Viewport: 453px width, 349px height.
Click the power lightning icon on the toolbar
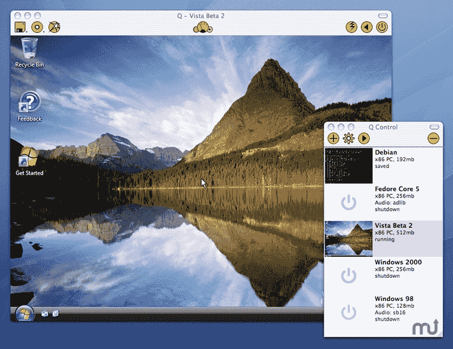coord(351,27)
